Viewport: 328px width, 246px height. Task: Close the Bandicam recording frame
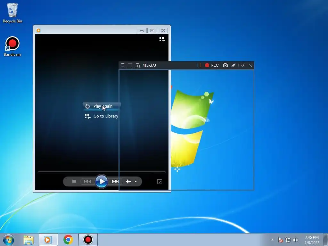point(250,65)
